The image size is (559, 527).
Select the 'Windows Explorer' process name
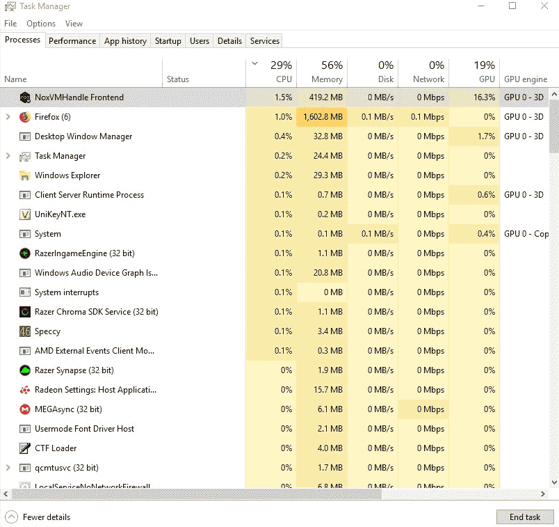pos(67,175)
